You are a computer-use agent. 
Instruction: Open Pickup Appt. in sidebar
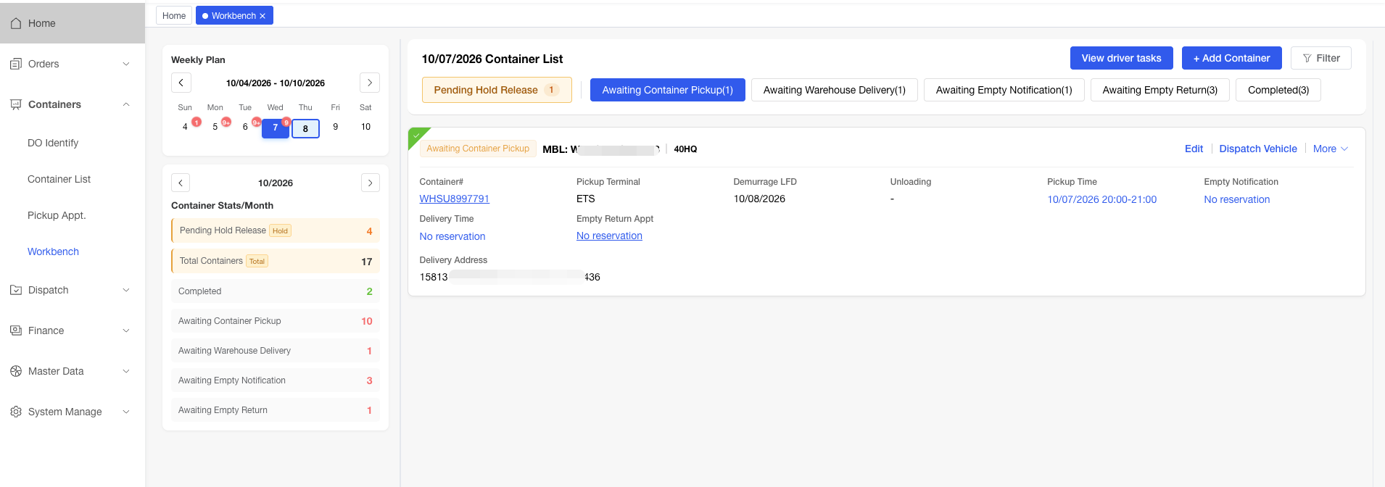[x=57, y=215]
